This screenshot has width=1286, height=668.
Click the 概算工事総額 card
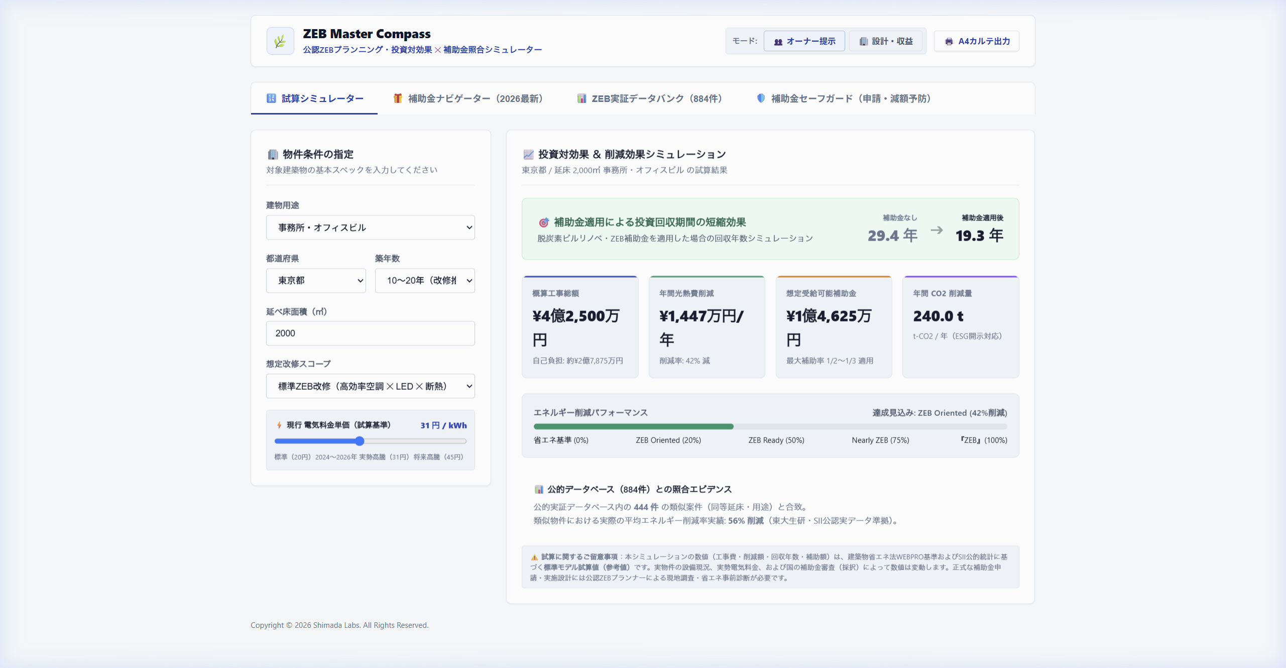(x=580, y=326)
